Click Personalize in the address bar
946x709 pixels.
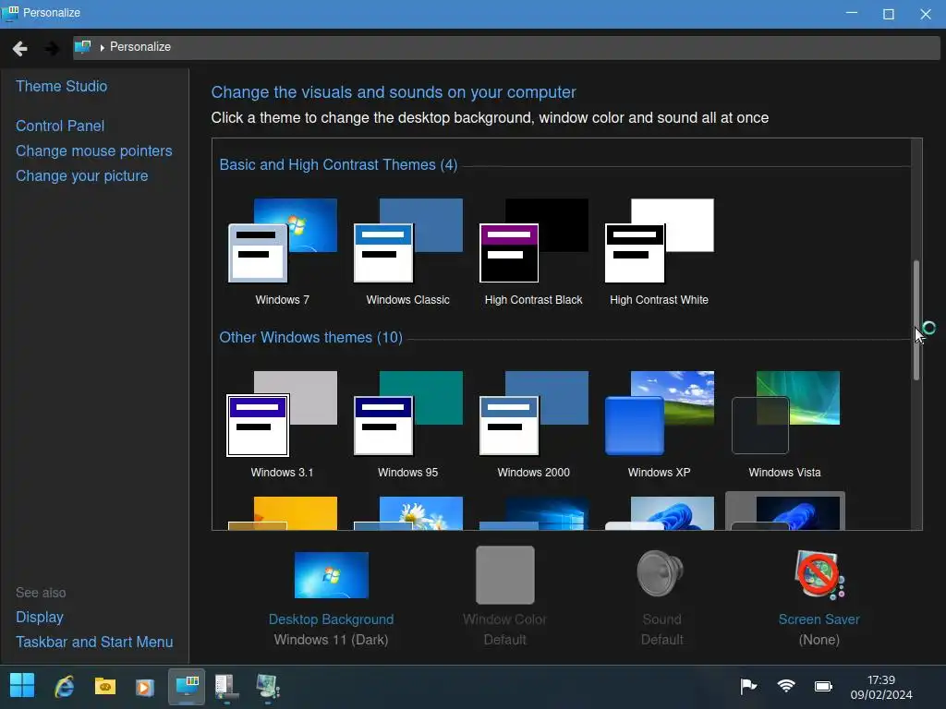140,47
